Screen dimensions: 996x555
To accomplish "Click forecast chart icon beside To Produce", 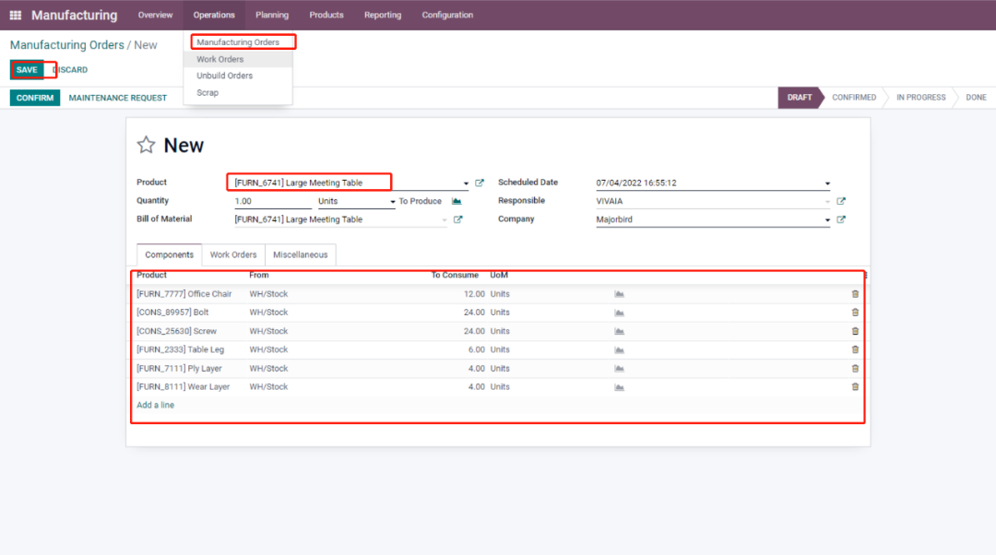I will tap(456, 201).
